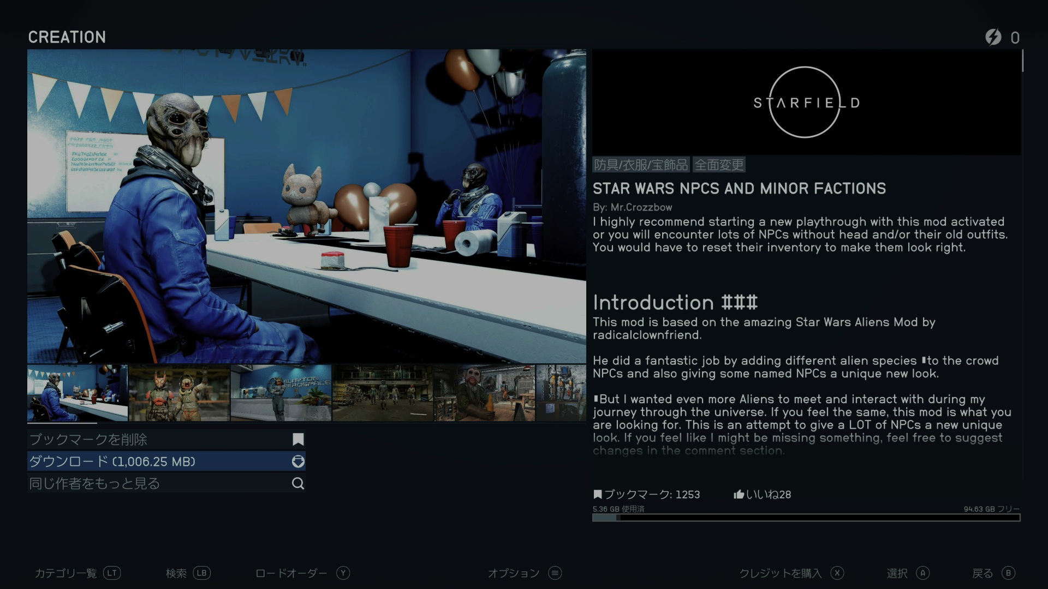
Task: Select sixth partially visible thumbnail
Action: 561,393
